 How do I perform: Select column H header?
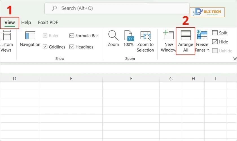coord(193,79)
